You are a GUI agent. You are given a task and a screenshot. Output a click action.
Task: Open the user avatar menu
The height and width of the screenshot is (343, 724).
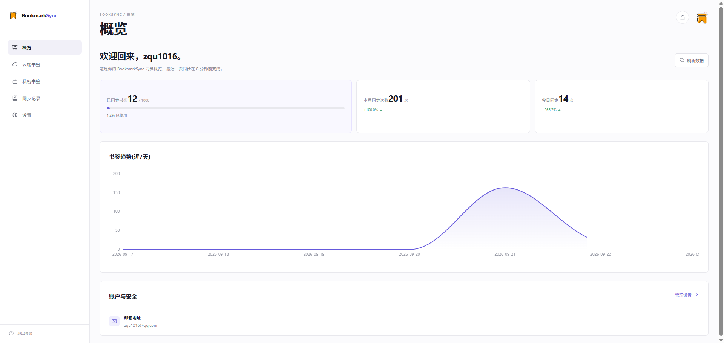pos(702,18)
